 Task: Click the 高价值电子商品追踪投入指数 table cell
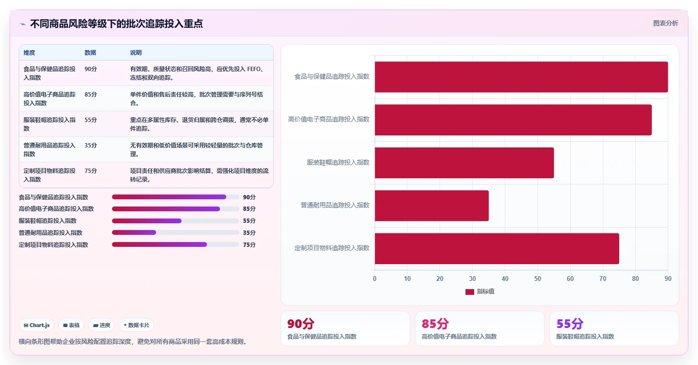[x=49, y=99]
